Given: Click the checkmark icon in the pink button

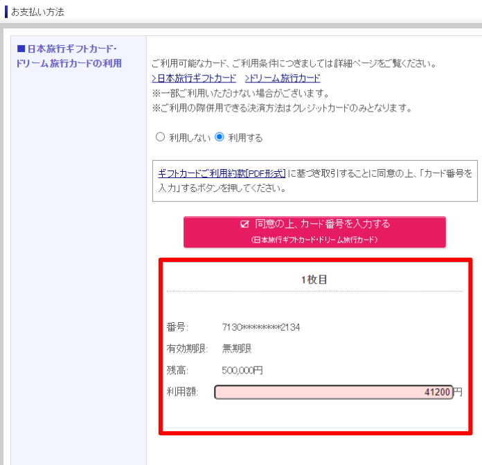Looking at the screenshot, I should pos(244,225).
